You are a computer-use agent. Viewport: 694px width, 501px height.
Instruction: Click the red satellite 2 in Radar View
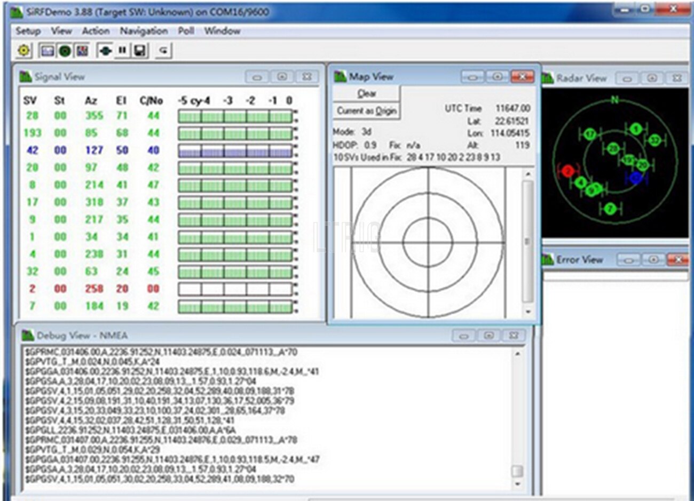coord(567,171)
